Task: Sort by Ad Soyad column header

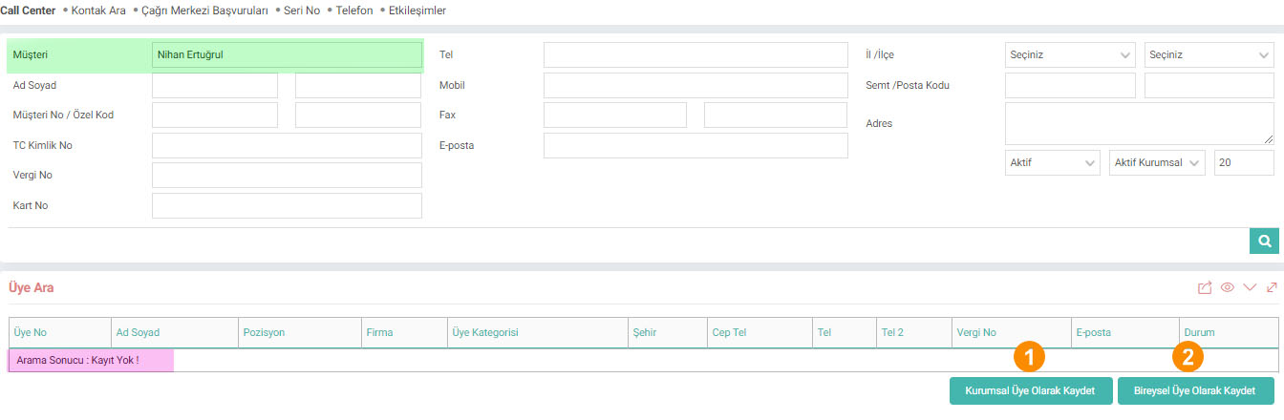Action: (x=175, y=332)
